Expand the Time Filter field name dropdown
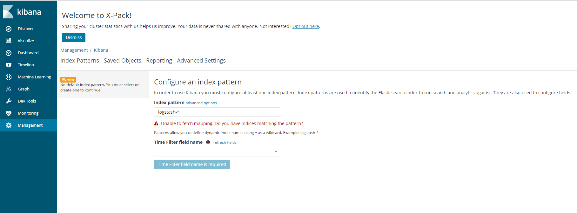The height and width of the screenshot is (213, 577). point(218,152)
